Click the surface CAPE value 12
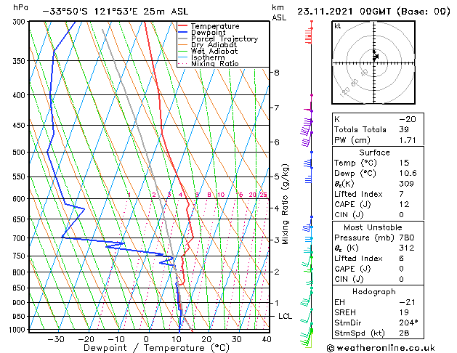Image resolution: width=457 pixels, height=353 pixels. 404,204
